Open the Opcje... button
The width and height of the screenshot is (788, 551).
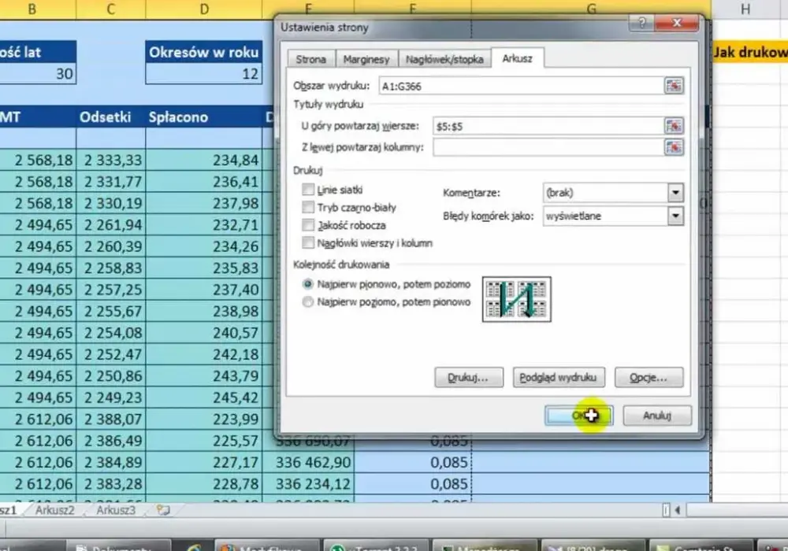click(x=649, y=377)
